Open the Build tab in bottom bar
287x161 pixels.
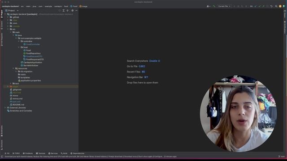64,153
